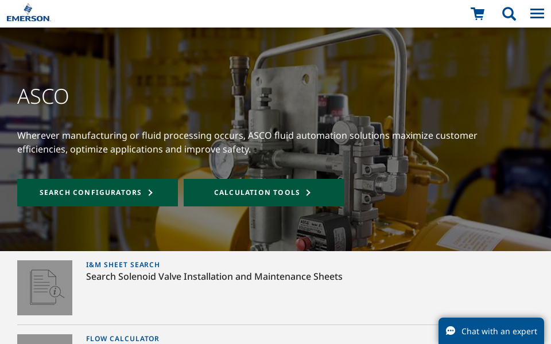
Task: Open the hamburger navigation menu
Action: (x=537, y=14)
